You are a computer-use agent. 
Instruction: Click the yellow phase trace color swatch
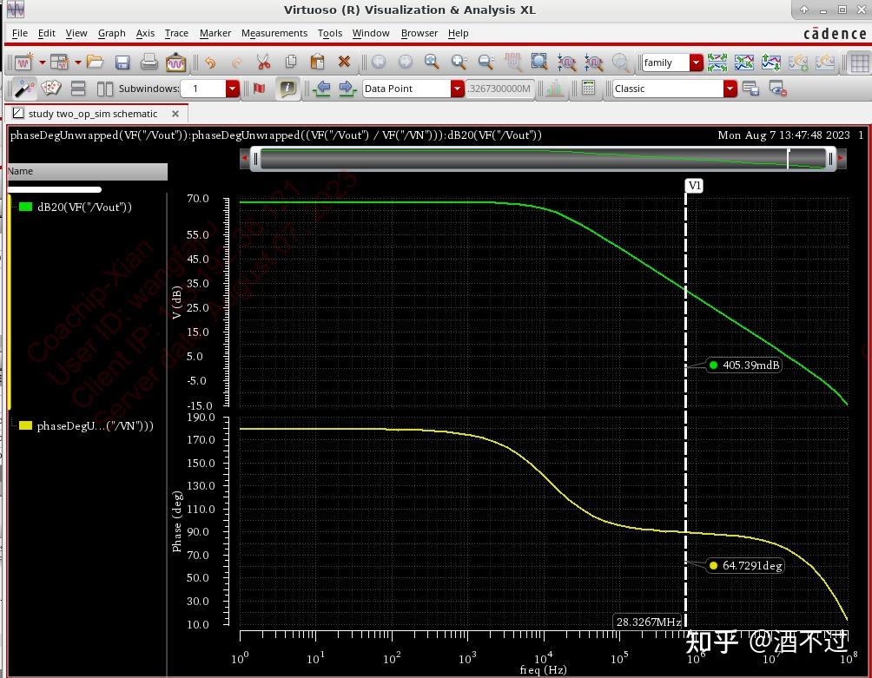point(25,425)
